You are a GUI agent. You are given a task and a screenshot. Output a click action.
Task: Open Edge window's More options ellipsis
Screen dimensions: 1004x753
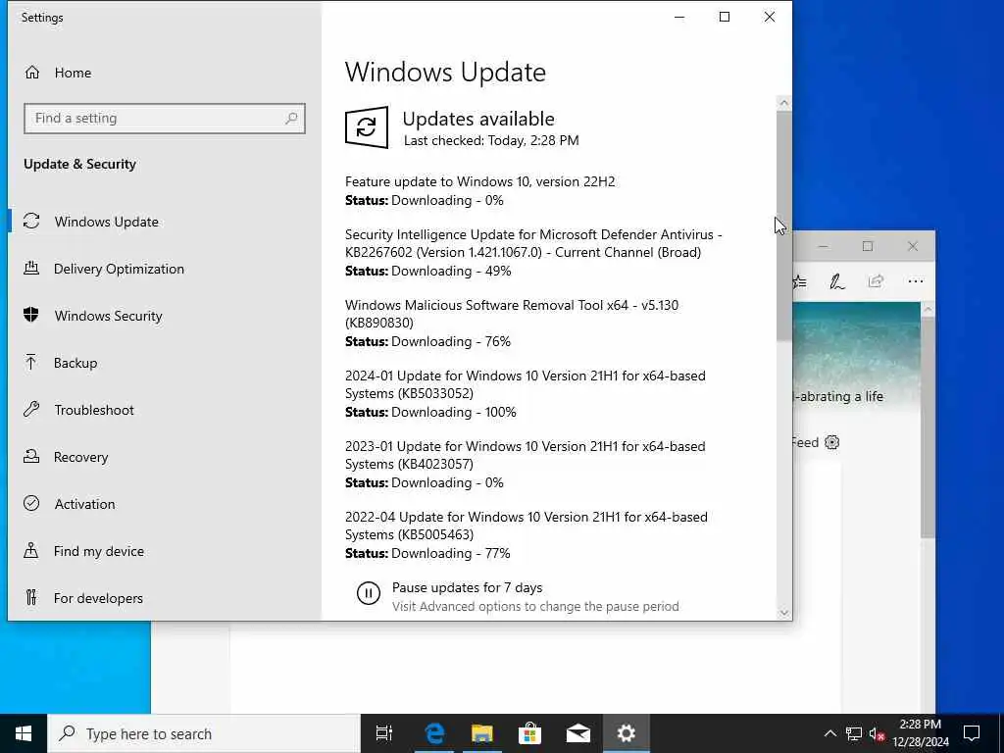point(916,281)
